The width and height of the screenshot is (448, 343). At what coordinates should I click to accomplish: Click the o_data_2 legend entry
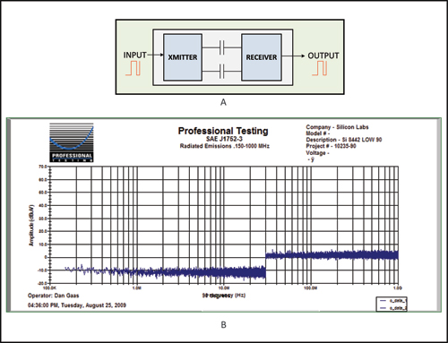coord(392,308)
